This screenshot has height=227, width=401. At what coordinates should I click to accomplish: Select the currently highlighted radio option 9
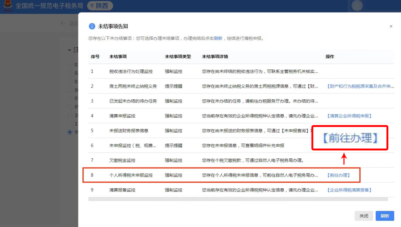pos(69,131)
